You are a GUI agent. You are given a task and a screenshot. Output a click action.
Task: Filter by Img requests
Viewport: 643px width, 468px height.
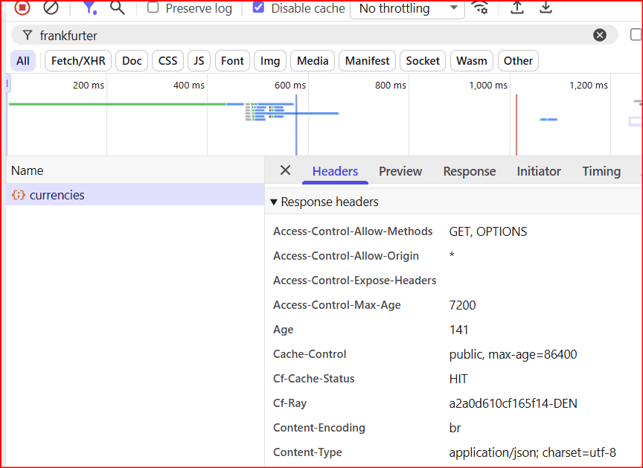270,61
